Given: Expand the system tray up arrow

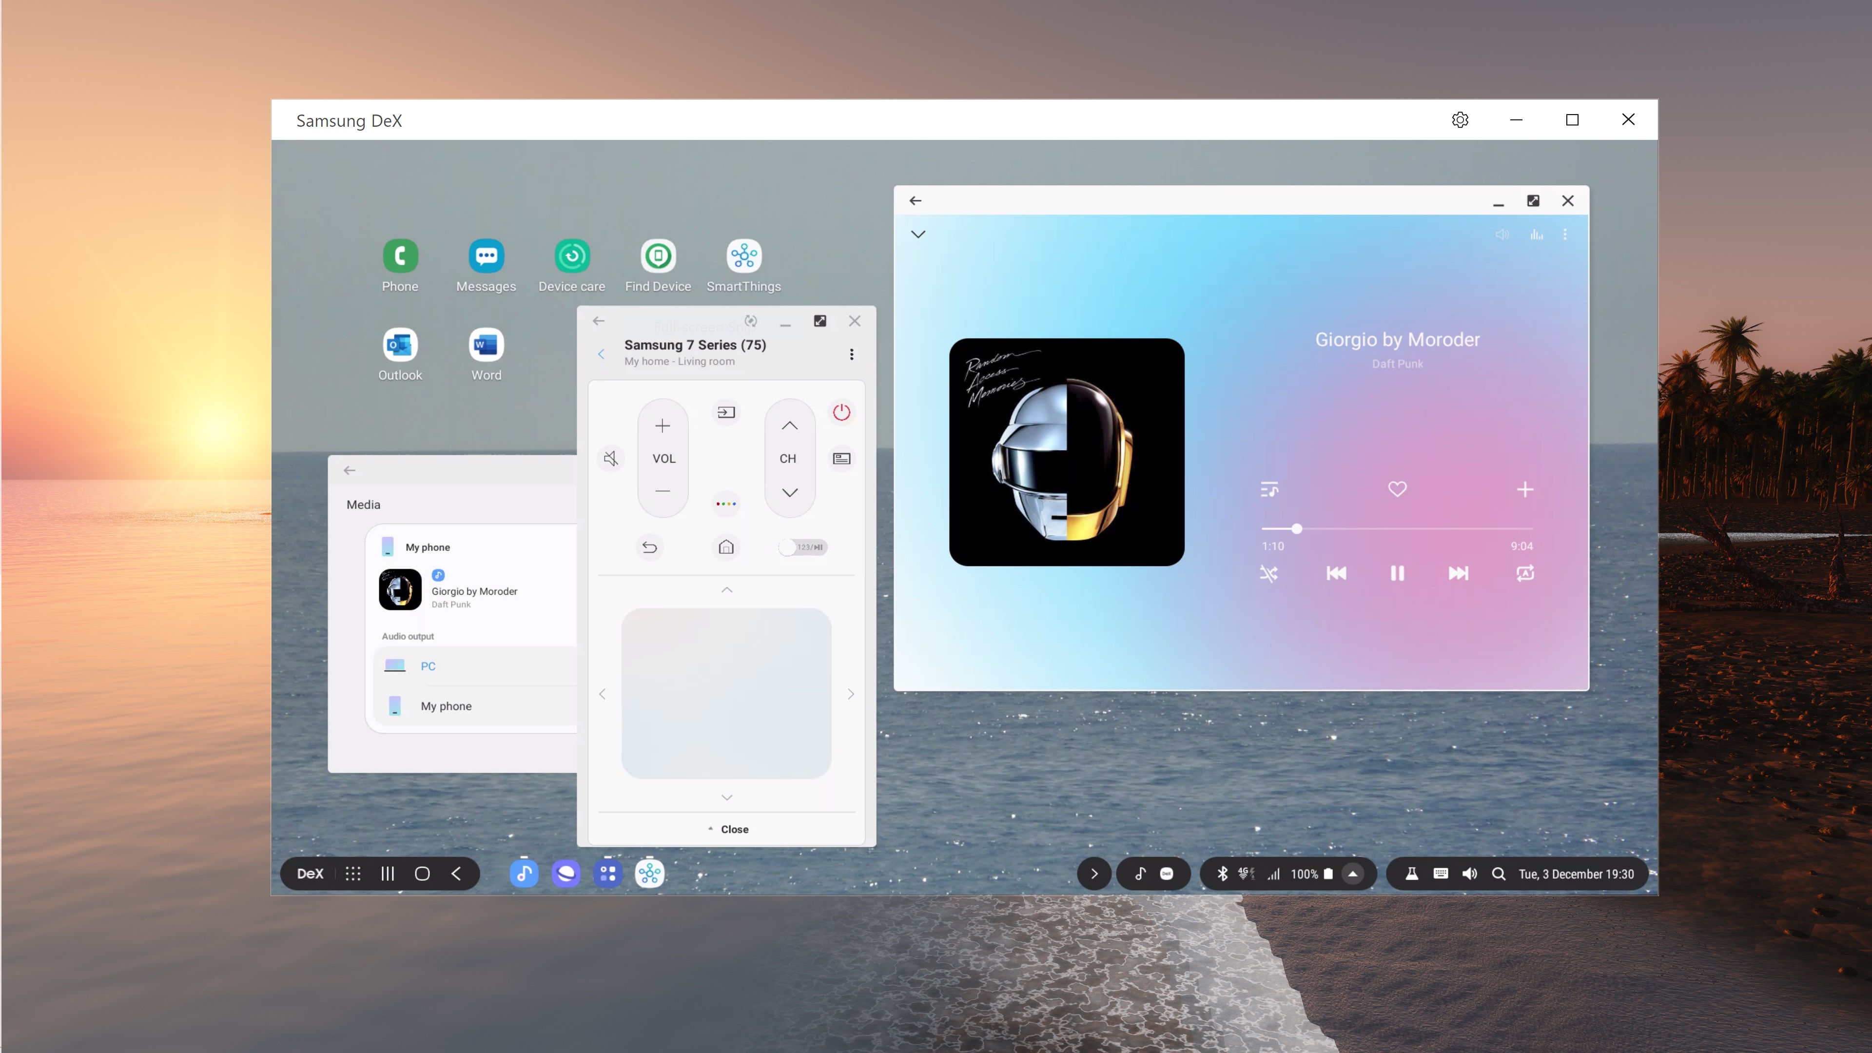Looking at the screenshot, I should 1352,874.
